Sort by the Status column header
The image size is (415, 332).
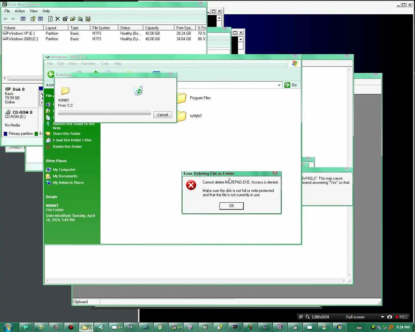[130, 28]
